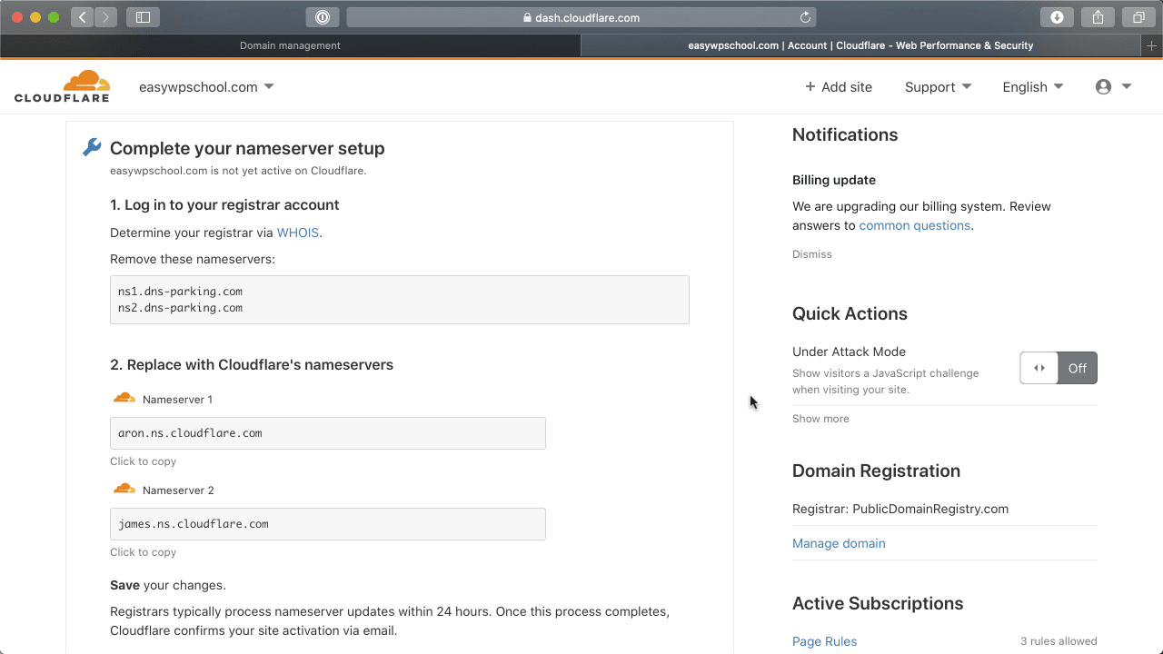Click the dash.cloudflare.com address bar
This screenshot has width=1163, height=654.
[581, 17]
